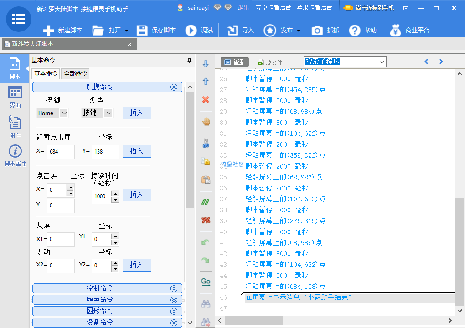Viewport: 465px width, 328px height.
Task: Collapse the 触摸命令 section
Action: [174, 87]
